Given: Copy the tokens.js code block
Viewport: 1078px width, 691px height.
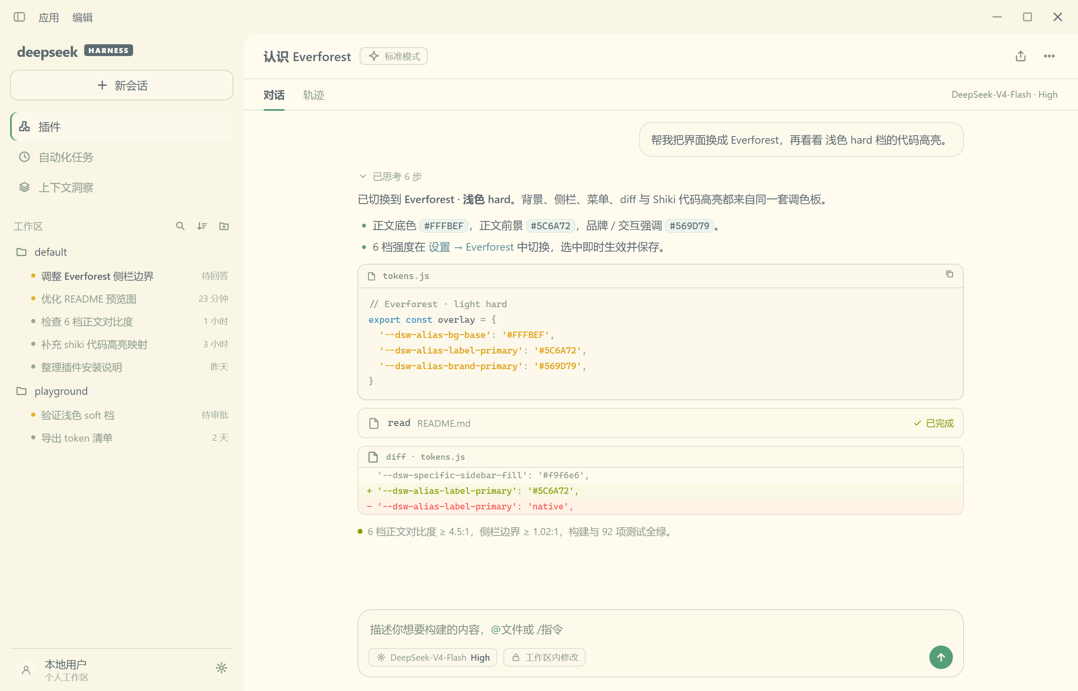Looking at the screenshot, I should coord(949,274).
